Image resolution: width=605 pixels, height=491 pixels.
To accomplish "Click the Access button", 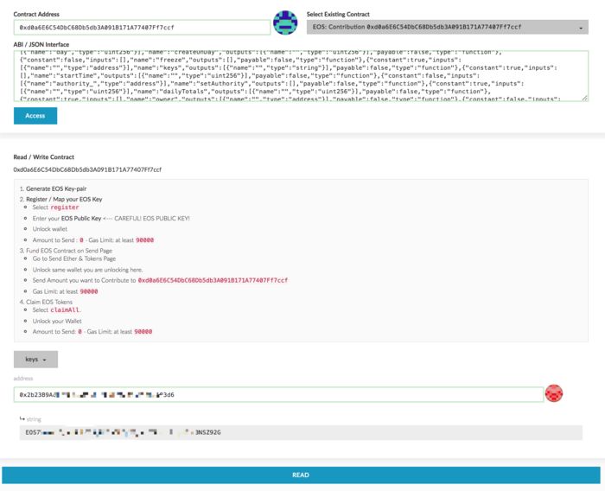I will click(x=35, y=116).
